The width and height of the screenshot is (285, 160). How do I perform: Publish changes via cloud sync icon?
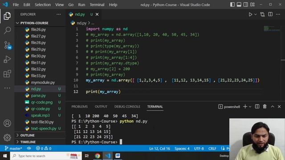pos(29,148)
